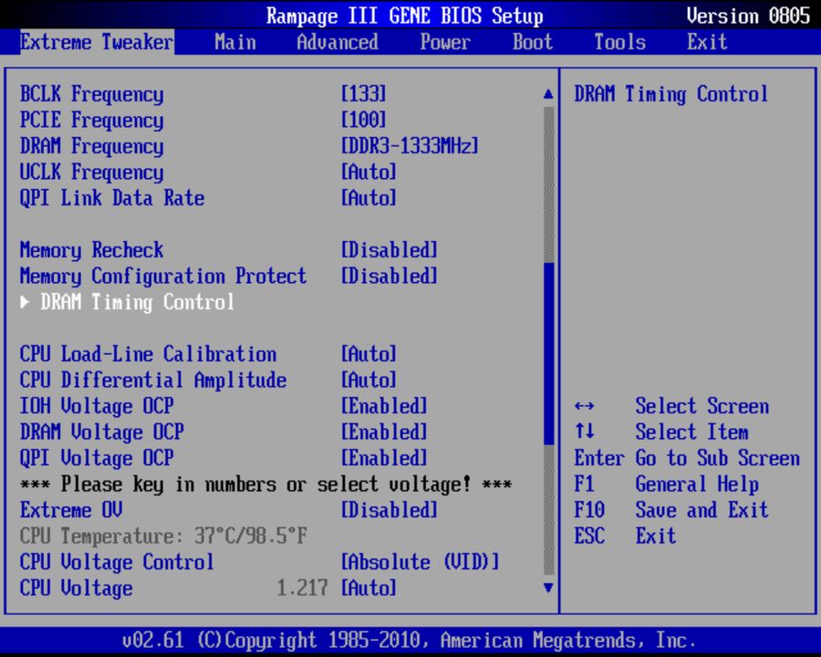Open the Extreme Tweaker tab
The image size is (821, 657).
tap(97, 42)
